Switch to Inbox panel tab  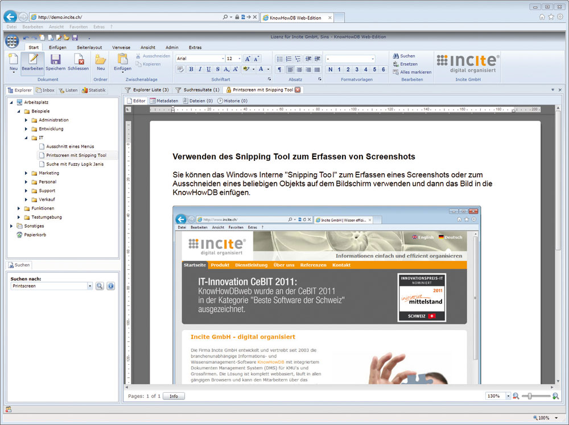[x=45, y=90]
